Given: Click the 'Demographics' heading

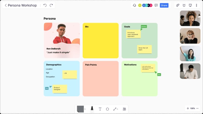Looking at the screenshot, I should click(x=54, y=65).
